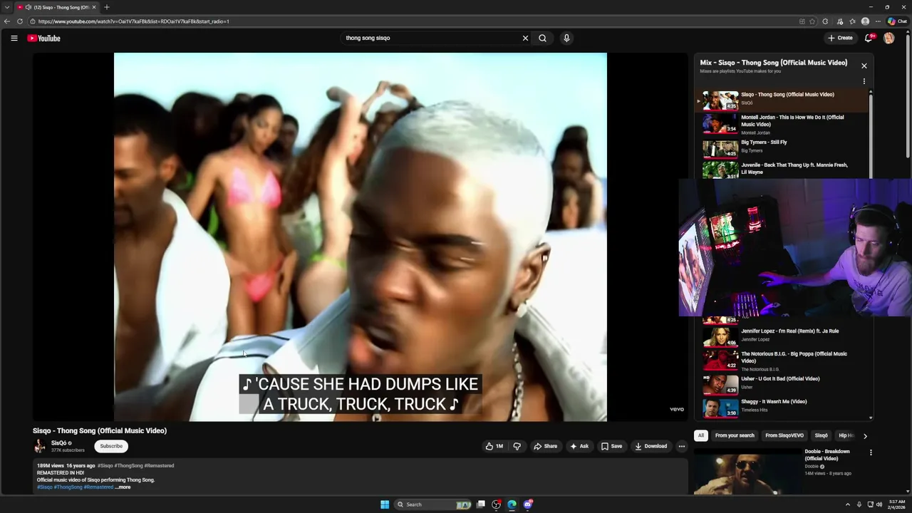Open Windows Start menu
The image size is (912, 513).
(x=385, y=504)
